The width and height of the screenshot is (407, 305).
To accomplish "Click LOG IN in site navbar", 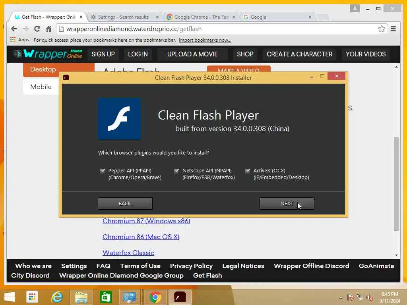I will [138, 54].
